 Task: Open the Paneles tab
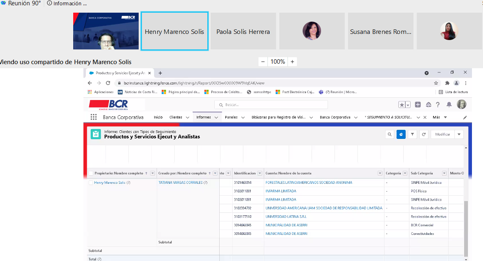(x=231, y=117)
